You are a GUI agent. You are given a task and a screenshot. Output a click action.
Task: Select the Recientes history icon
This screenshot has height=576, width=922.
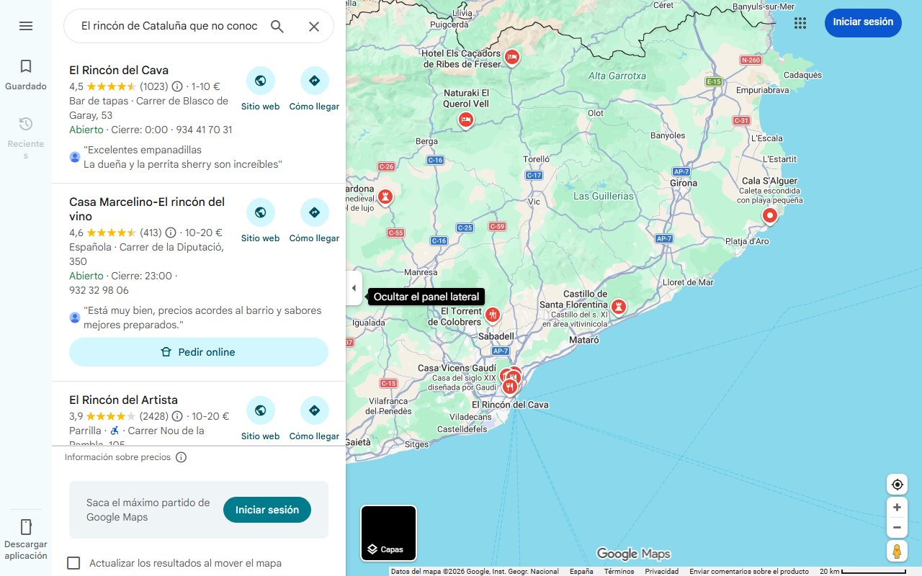26,123
